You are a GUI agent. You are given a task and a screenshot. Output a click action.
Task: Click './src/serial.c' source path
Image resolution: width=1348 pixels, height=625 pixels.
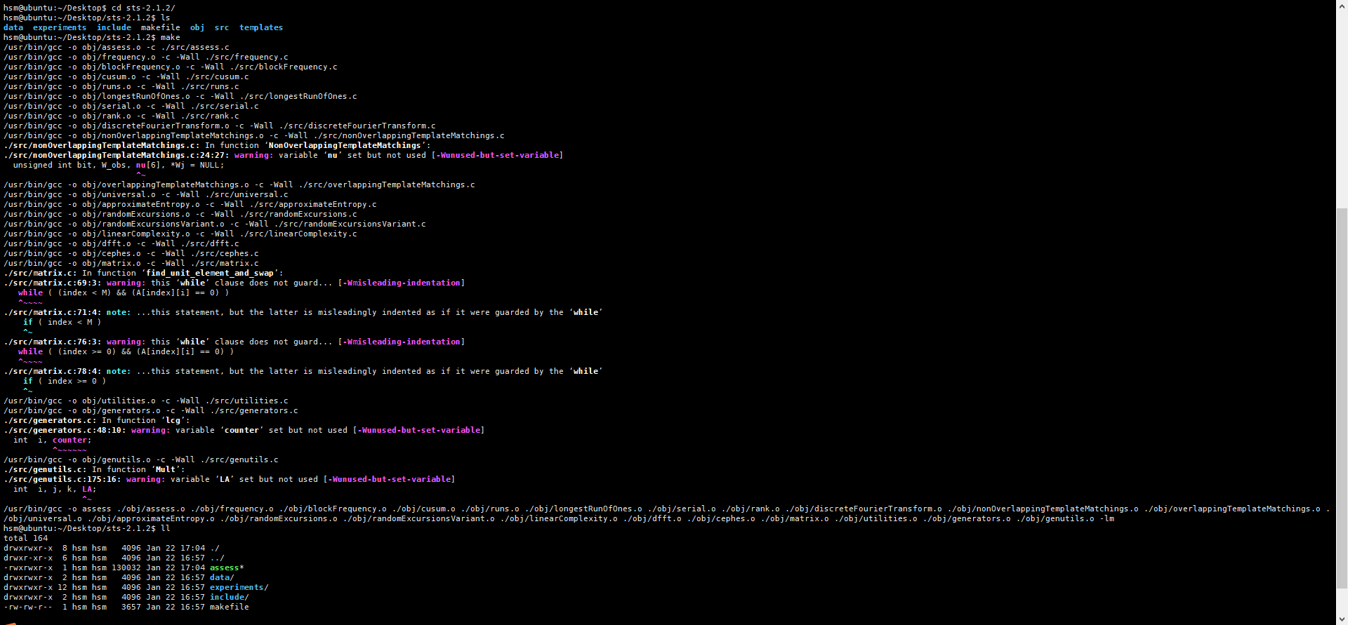pyautogui.click(x=225, y=106)
